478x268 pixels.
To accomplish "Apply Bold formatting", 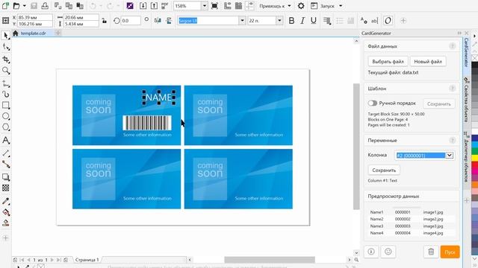I will (291, 21).
